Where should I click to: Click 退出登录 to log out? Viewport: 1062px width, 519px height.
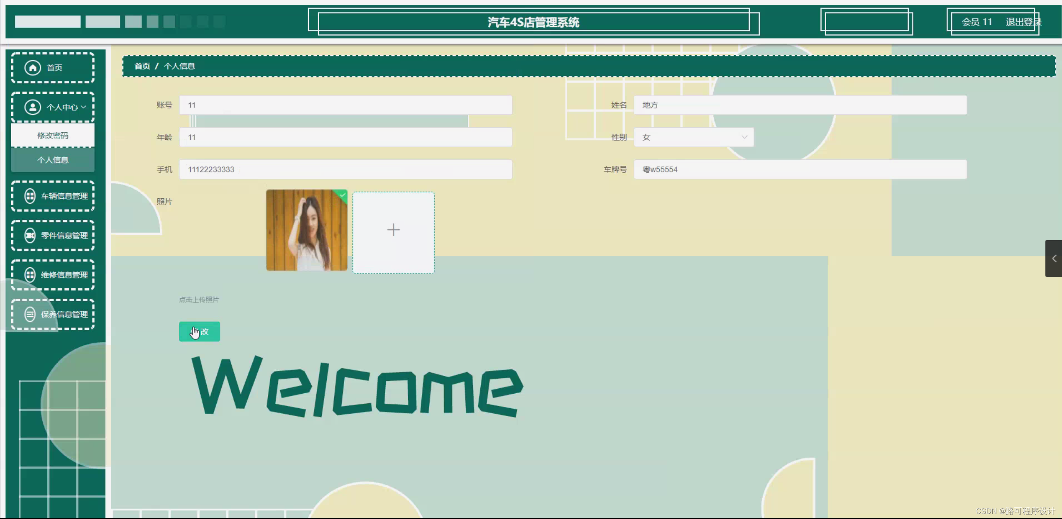(x=1023, y=22)
